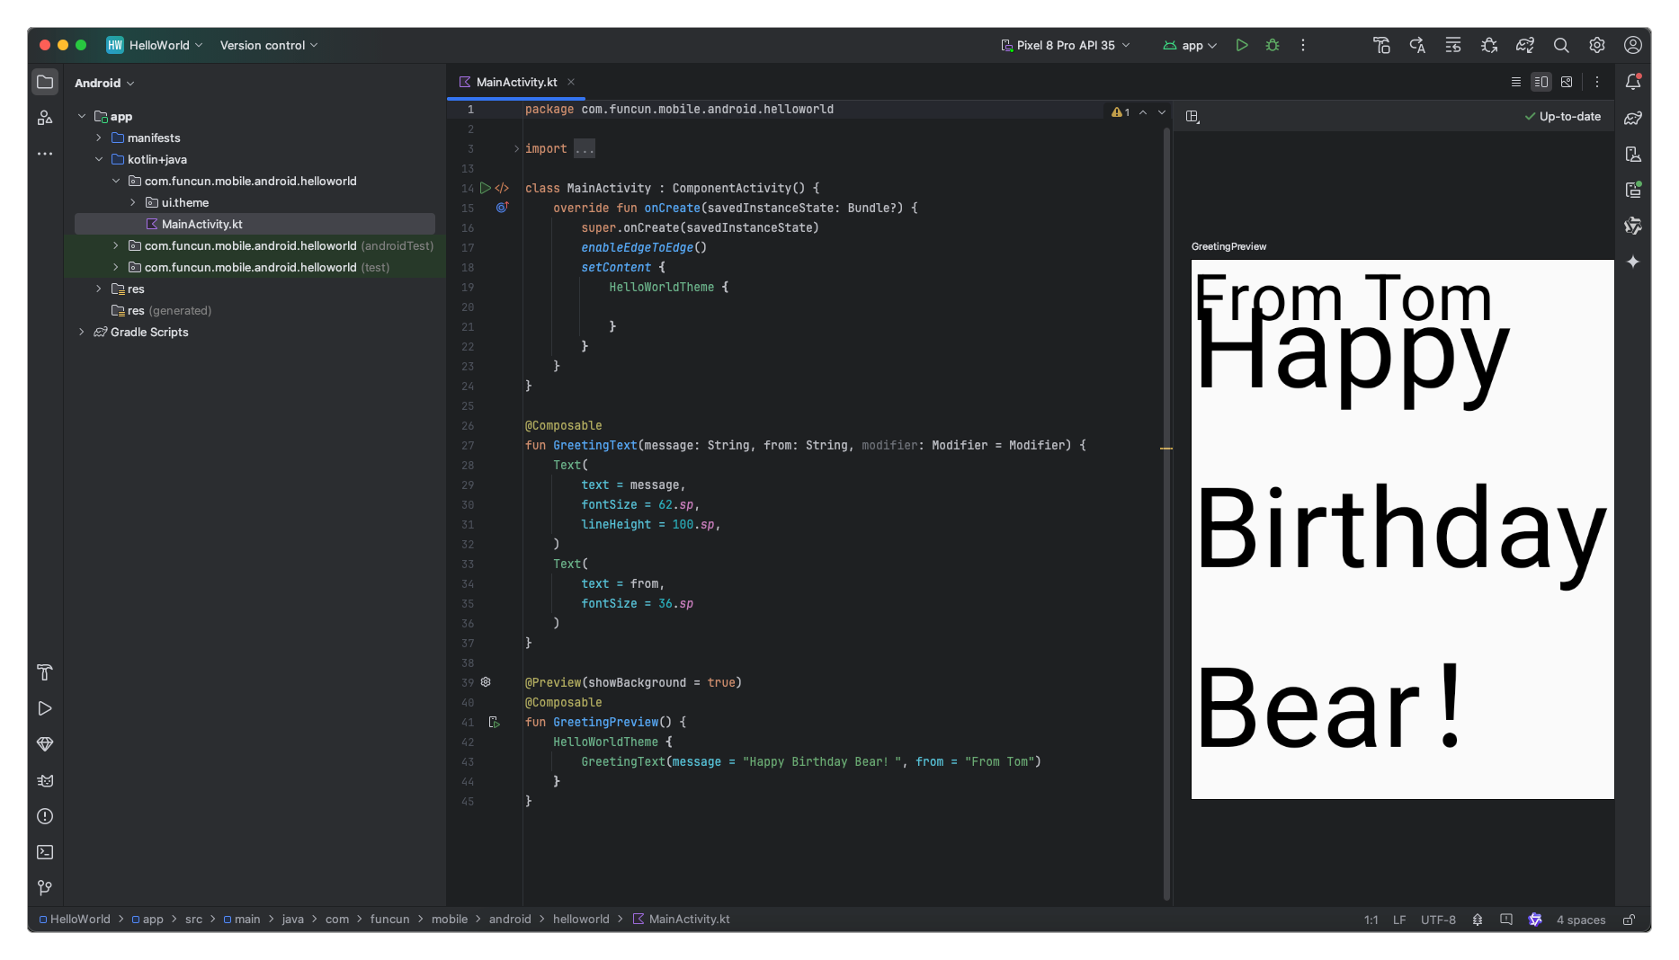Image resolution: width=1679 pixels, height=960 pixels.
Task: Switch editor to Design-only view mode
Action: point(1567,82)
